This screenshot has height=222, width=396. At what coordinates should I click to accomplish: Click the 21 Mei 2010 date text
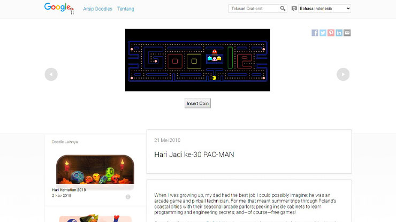167,140
